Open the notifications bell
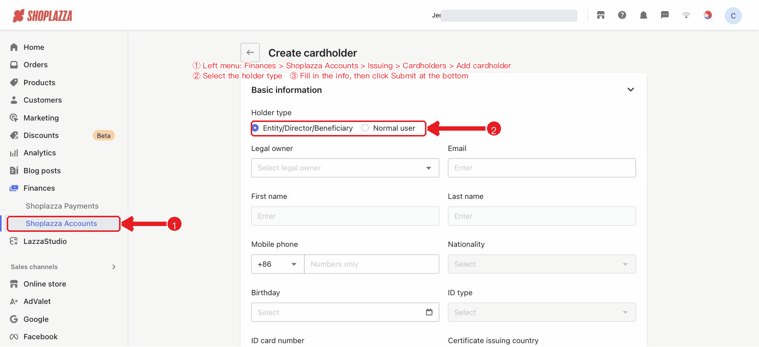Viewport: 759px width, 347px height. pyautogui.click(x=643, y=15)
